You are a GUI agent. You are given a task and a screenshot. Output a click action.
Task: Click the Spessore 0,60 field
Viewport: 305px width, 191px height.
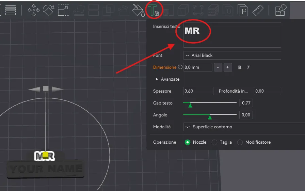pyautogui.click(x=198, y=91)
